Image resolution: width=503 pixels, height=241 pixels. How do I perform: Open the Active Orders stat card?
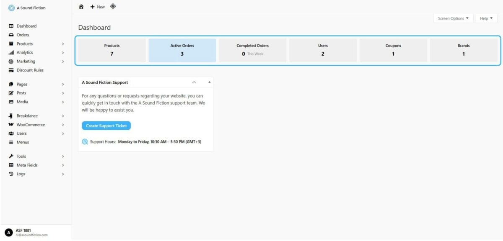pyautogui.click(x=182, y=50)
